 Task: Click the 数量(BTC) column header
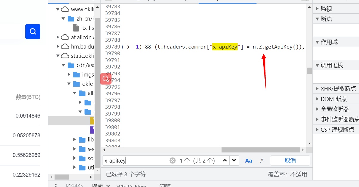(28, 97)
